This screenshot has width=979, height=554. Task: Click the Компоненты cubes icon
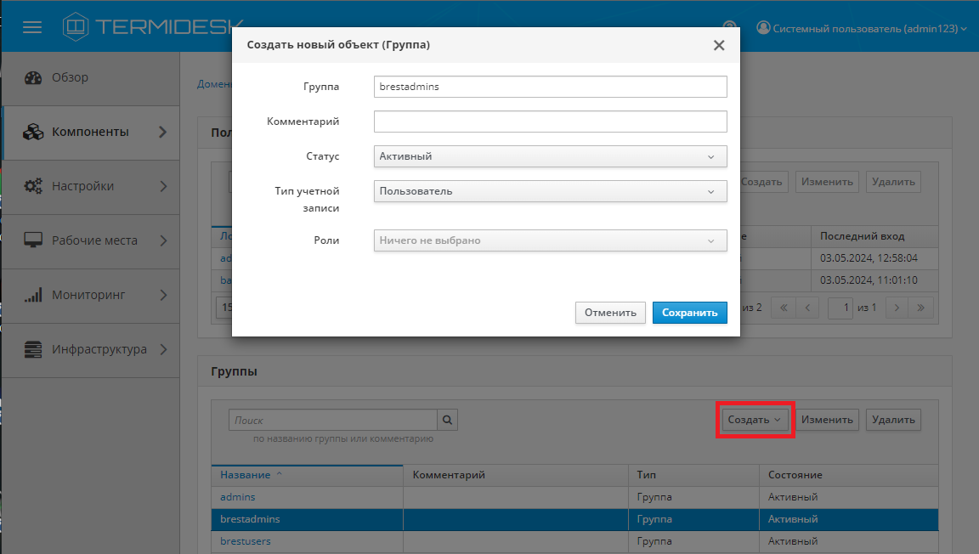(x=33, y=132)
